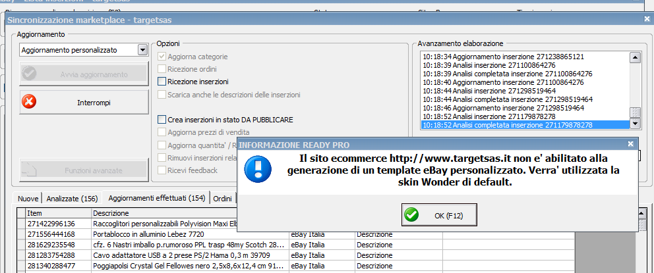Click Poggiapolsi Crystal Gel Fellowes description
Viewport: 654px width, 273px height.
click(x=190, y=265)
